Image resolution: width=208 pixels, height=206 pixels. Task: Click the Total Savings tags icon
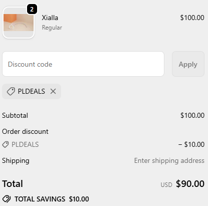point(7,199)
